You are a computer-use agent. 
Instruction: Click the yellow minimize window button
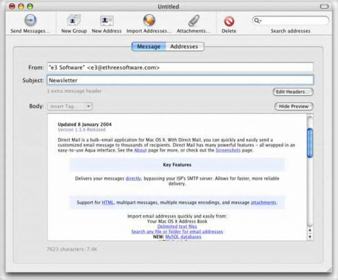[21, 7]
